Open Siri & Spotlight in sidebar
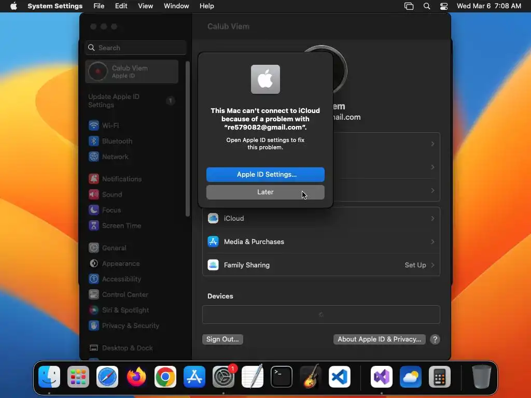531x398 pixels. (x=132, y=310)
